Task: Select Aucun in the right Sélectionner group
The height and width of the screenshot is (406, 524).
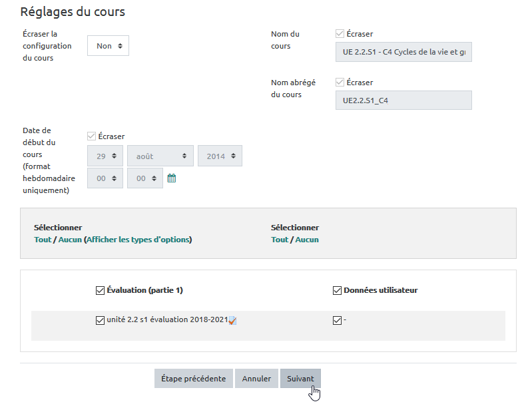Action: (307, 240)
